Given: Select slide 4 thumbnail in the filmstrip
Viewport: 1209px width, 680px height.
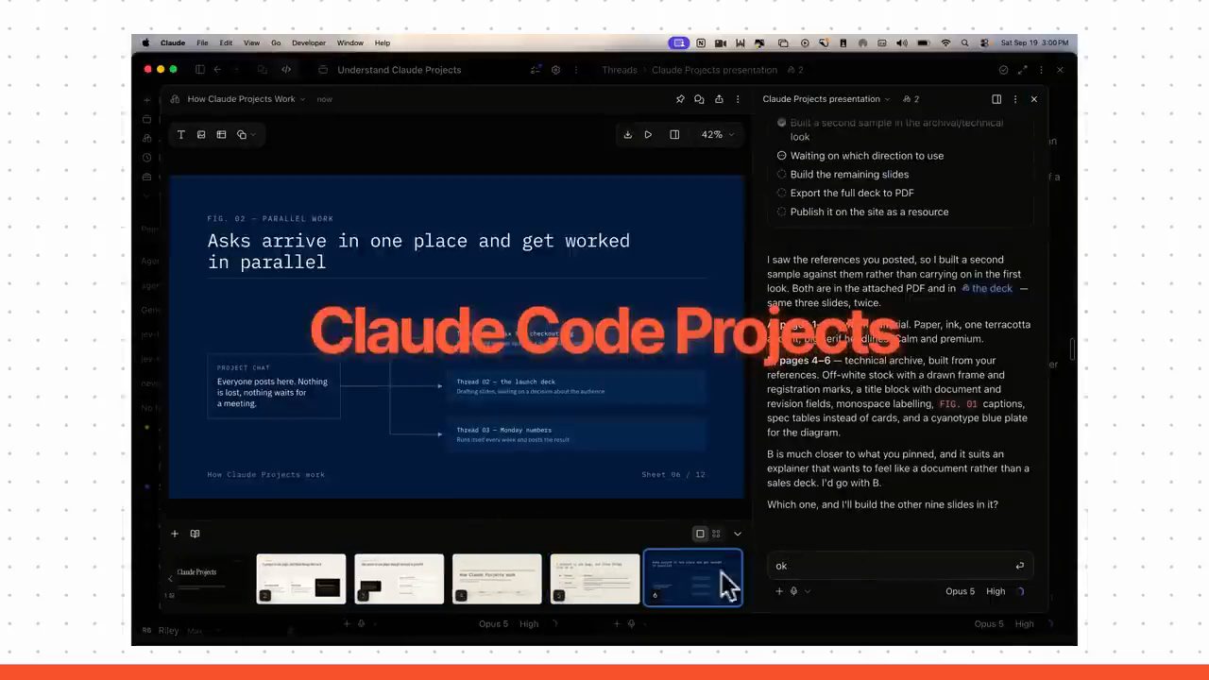Looking at the screenshot, I should (x=497, y=579).
